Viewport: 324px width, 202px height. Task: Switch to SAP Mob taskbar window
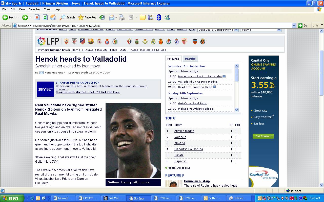113,198
